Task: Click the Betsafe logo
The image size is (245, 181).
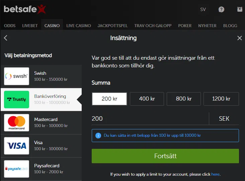Action: 25,9
